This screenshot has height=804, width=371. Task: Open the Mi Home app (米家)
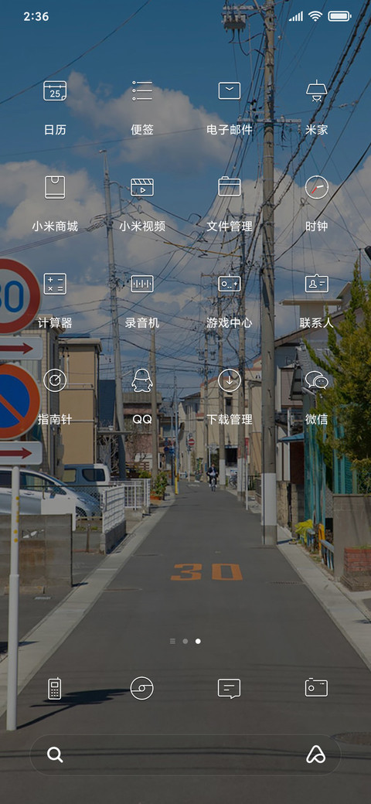click(x=317, y=91)
